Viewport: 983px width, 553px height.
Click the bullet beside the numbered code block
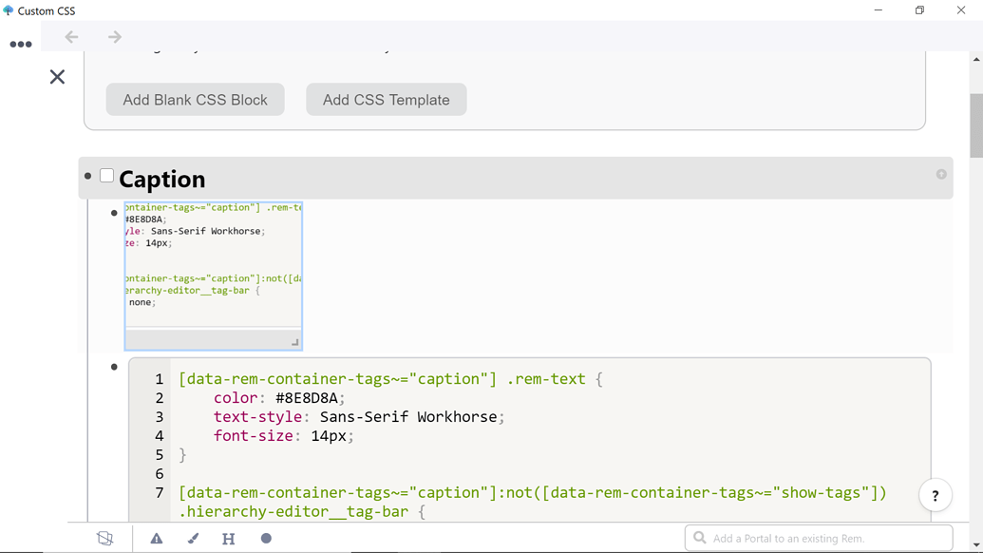[115, 367]
